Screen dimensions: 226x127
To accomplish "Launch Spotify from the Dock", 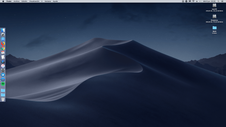I will pos(3,84).
